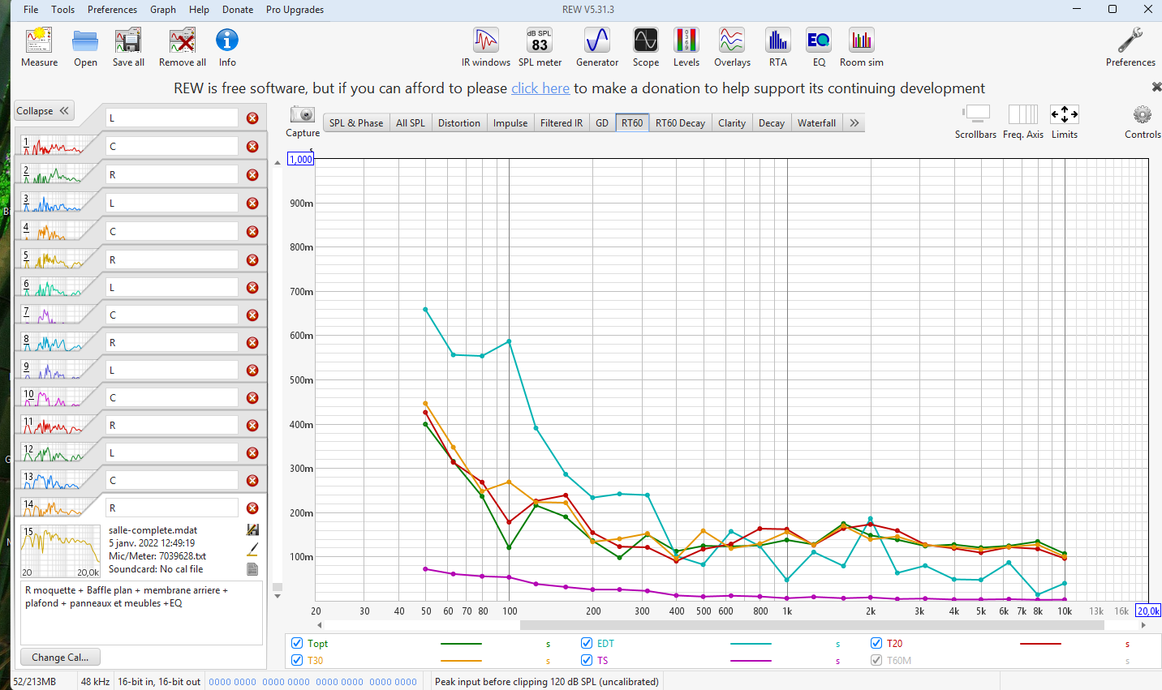1162x690 pixels.
Task: Select measurement 3 thumbnail
Action: click(x=53, y=203)
